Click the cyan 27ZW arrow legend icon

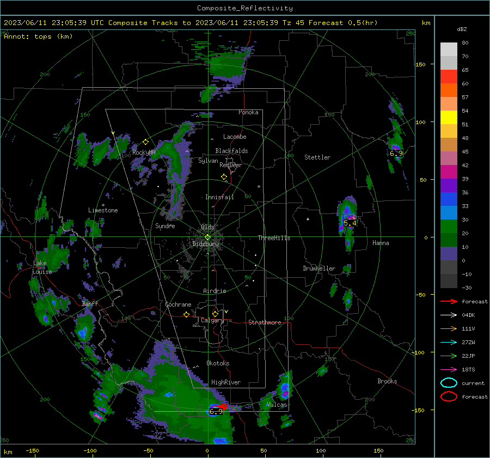point(449,343)
